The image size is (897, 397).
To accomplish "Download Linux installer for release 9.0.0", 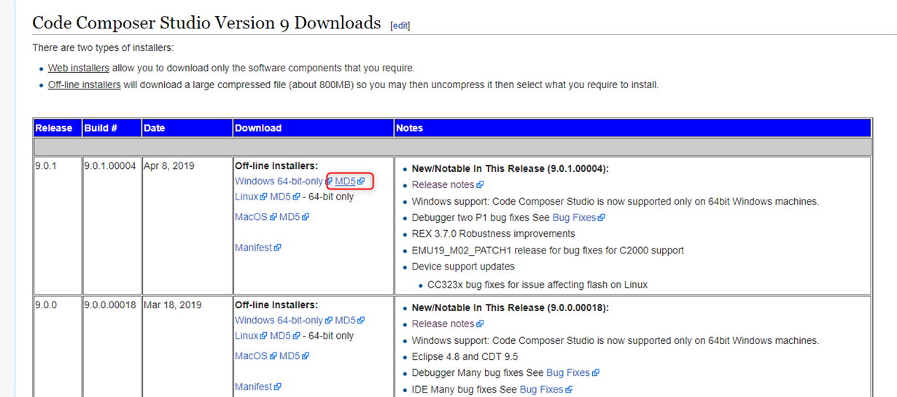I will [x=246, y=336].
